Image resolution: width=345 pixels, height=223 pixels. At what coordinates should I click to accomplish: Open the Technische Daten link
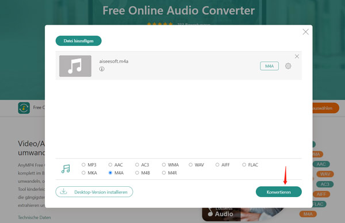34,217
